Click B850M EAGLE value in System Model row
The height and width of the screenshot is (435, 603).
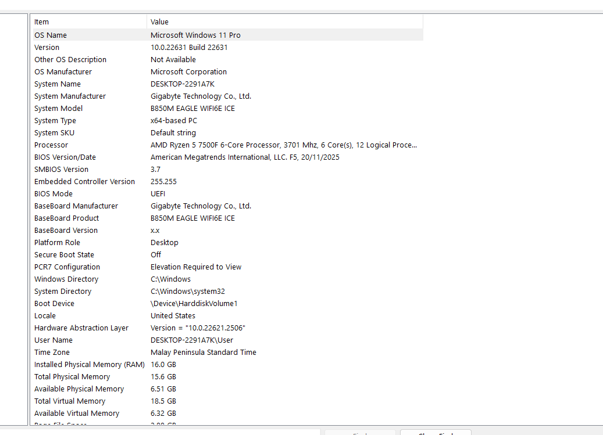pos(192,109)
